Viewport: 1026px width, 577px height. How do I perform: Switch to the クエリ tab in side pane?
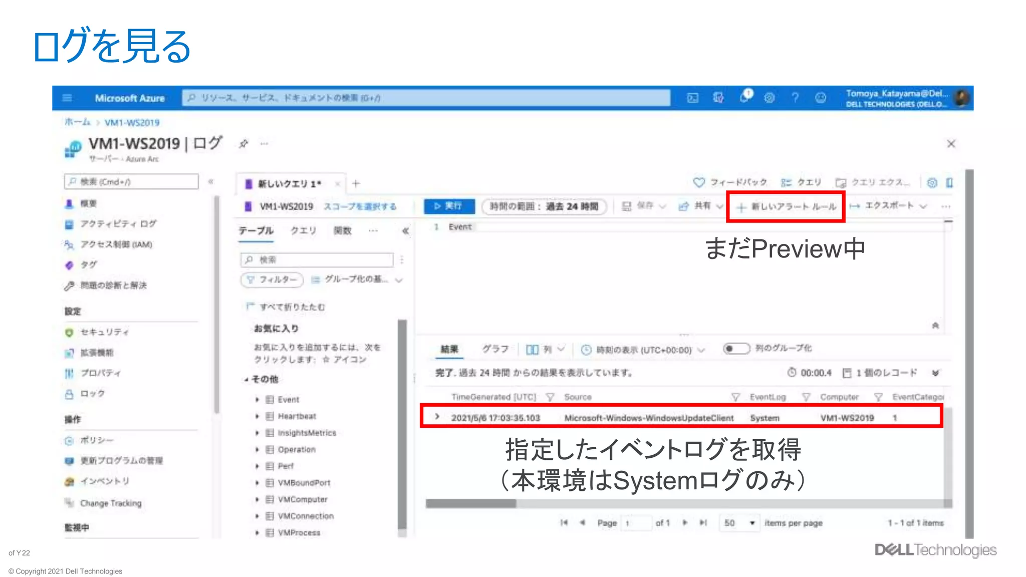pos(304,230)
